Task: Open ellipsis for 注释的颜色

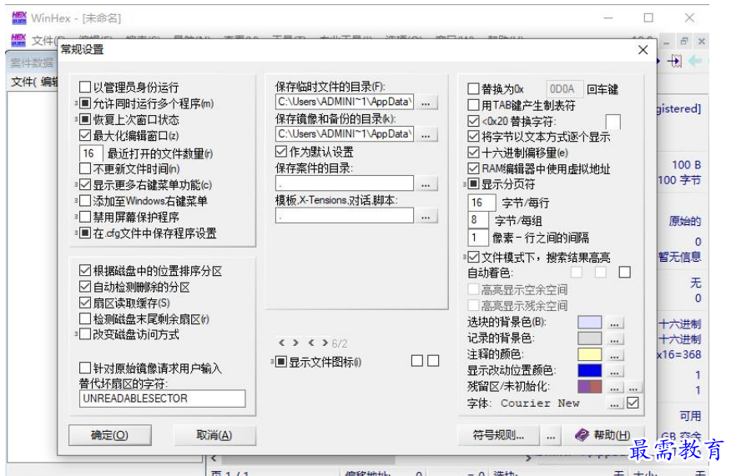Action: click(x=614, y=355)
